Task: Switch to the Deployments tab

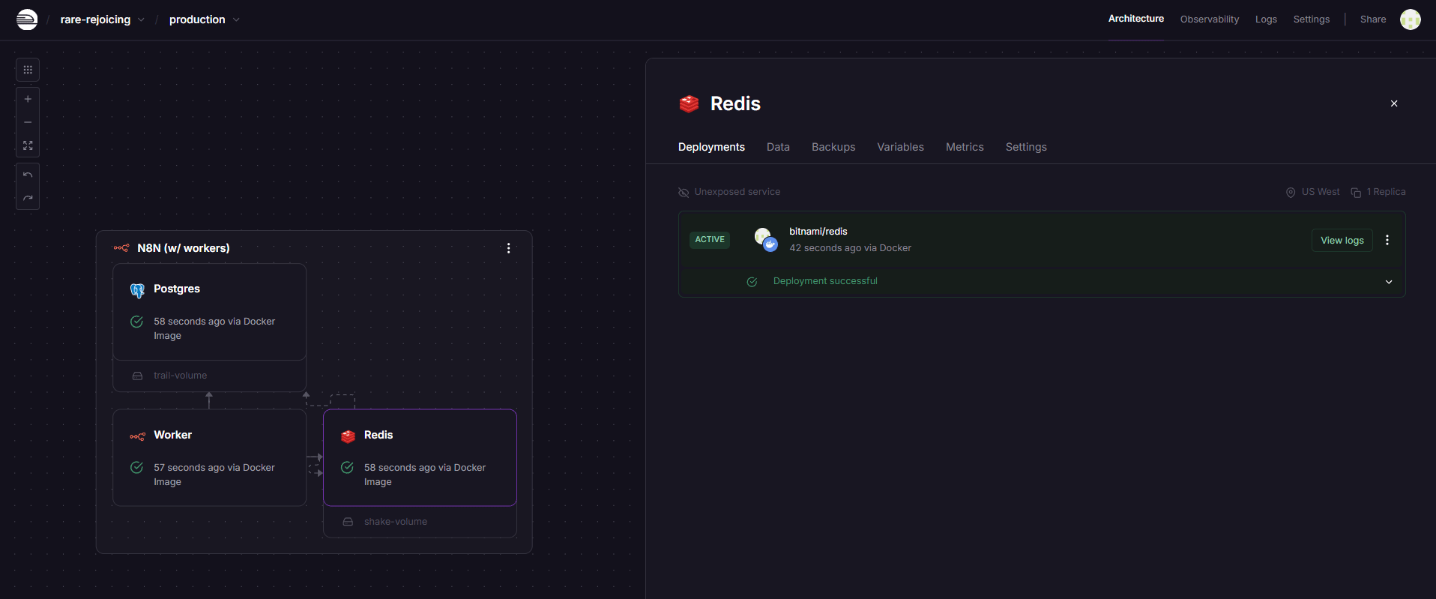Action: tap(711, 147)
